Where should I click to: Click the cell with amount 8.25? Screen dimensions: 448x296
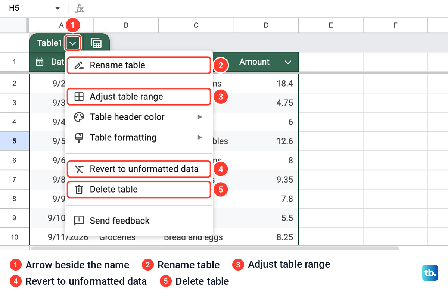point(266,237)
